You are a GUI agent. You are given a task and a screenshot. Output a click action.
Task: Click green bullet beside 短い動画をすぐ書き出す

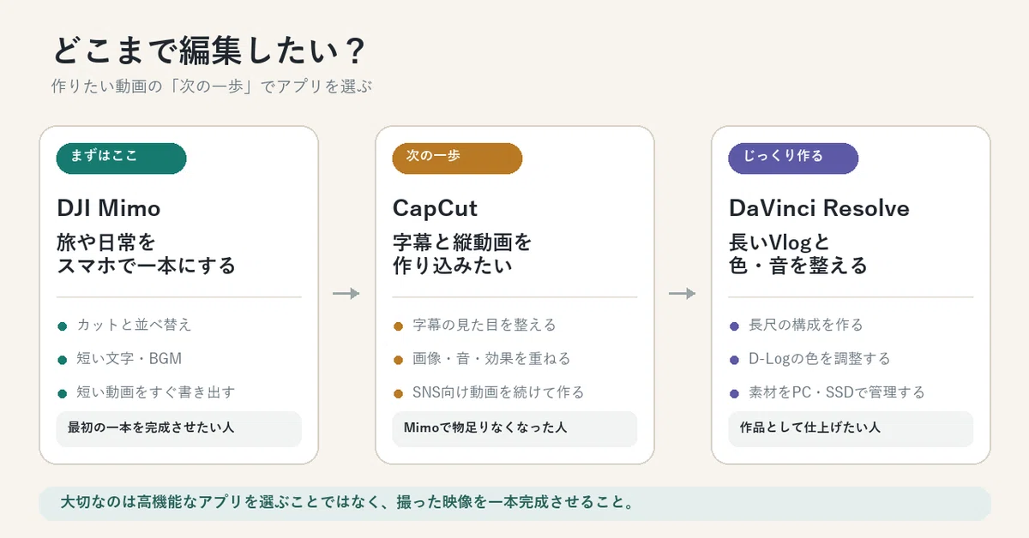(x=62, y=393)
